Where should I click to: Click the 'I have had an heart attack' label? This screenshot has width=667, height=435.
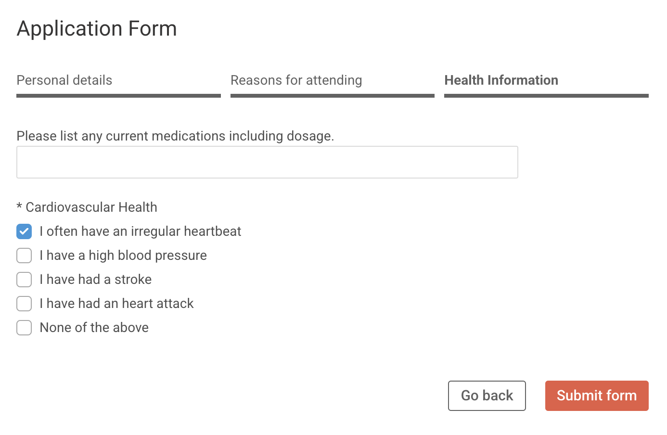[116, 304]
